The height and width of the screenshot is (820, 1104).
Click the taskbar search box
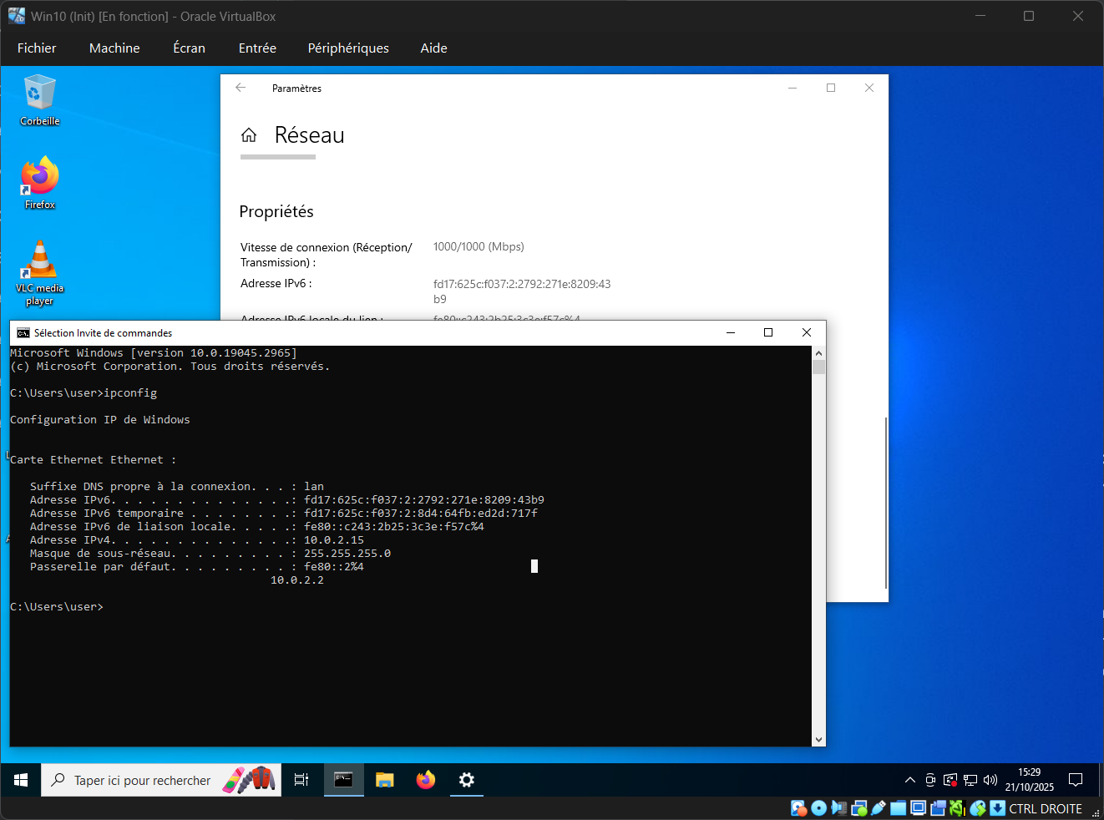[x=142, y=780]
